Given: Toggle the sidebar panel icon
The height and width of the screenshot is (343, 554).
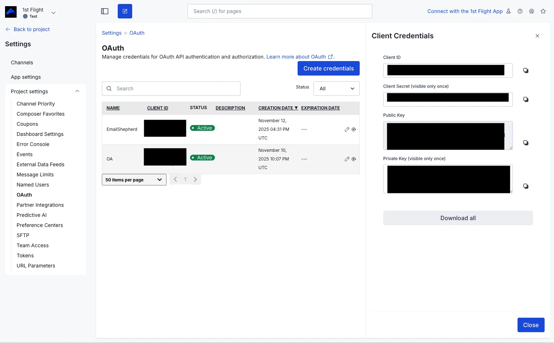Looking at the screenshot, I should point(105,11).
